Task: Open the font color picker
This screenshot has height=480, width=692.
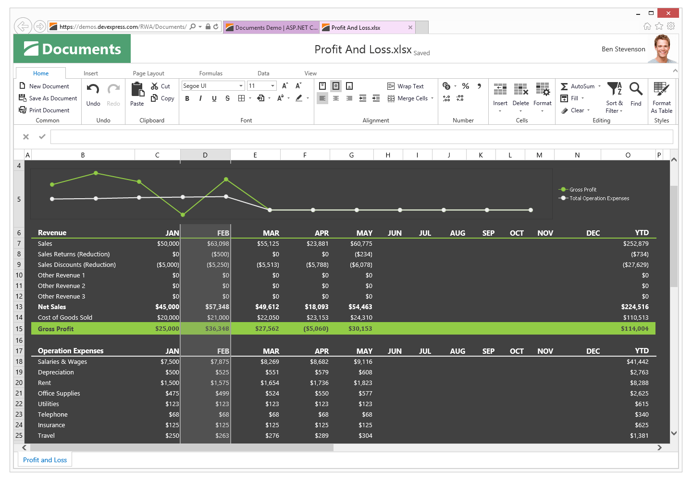Action: click(x=281, y=98)
